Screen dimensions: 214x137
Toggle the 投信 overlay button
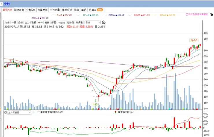click(21, 22)
